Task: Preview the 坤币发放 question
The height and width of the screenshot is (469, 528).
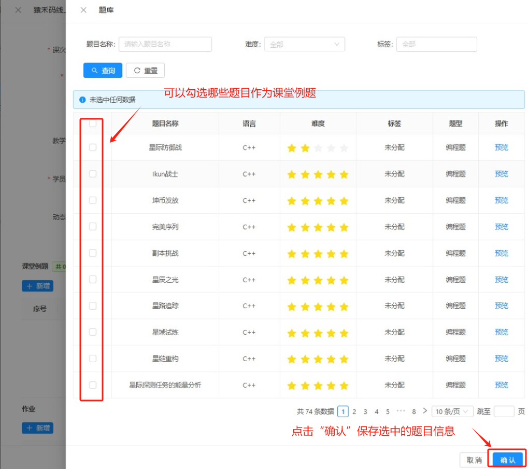Action: point(501,200)
